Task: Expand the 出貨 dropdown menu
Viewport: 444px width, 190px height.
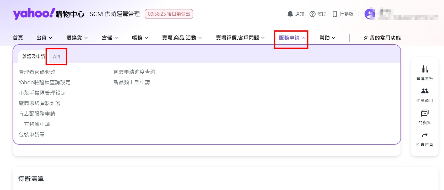Action: pyautogui.click(x=44, y=38)
